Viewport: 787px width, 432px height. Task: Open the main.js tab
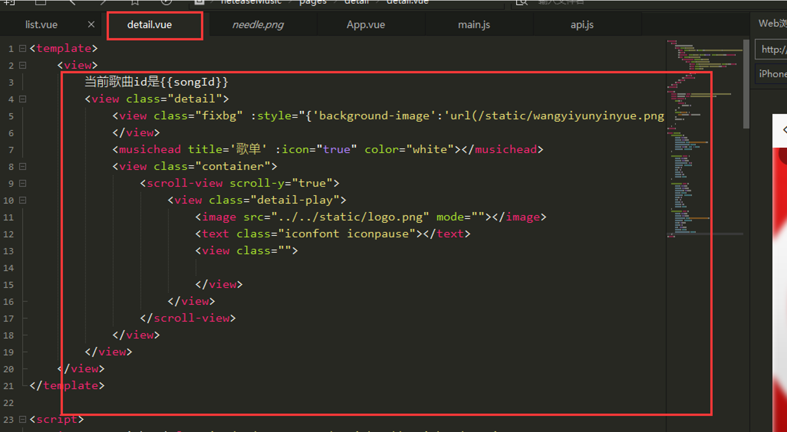[x=474, y=25]
